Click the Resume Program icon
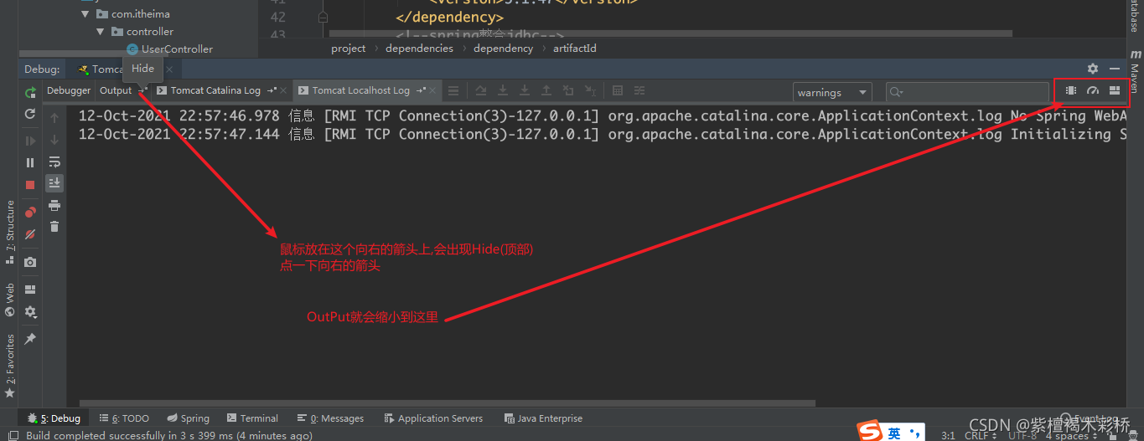Viewport: 1144px width, 441px height. click(x=30, y=141)
